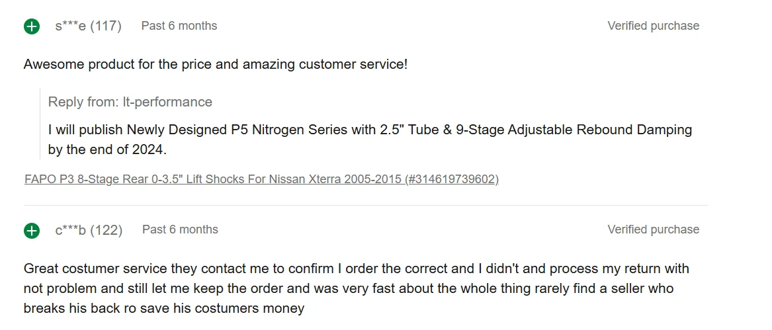Click the review line "breaks his back ro save"
772x330 pixels.
(x=164, y=308)
